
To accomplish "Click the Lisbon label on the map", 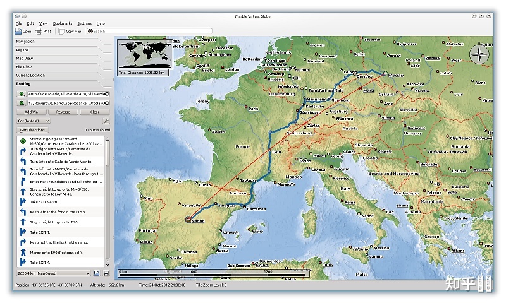I will tap(146, 242).
